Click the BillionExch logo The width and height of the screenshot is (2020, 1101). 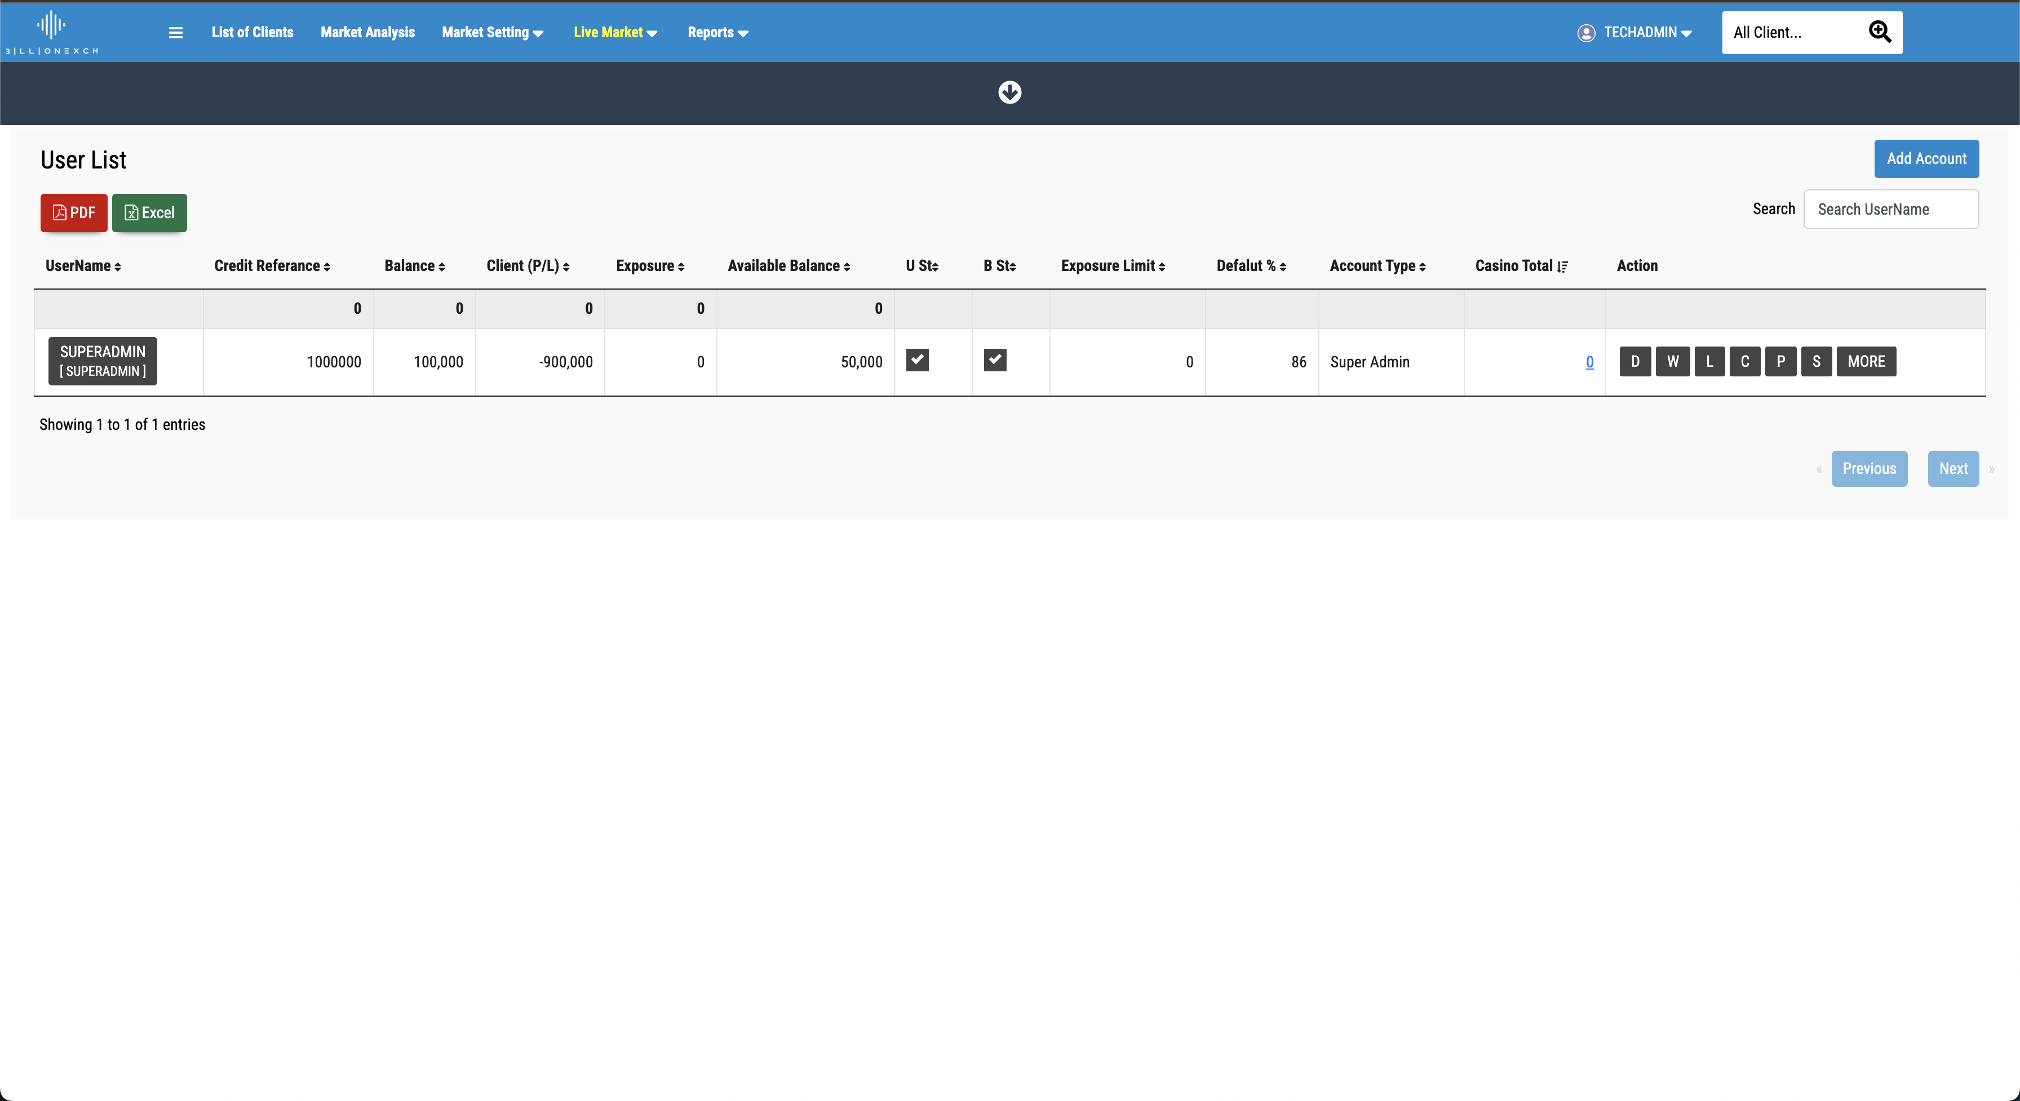pos(52,32)
